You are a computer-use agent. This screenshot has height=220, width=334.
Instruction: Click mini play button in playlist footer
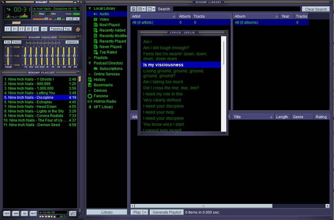click(43, 217)
